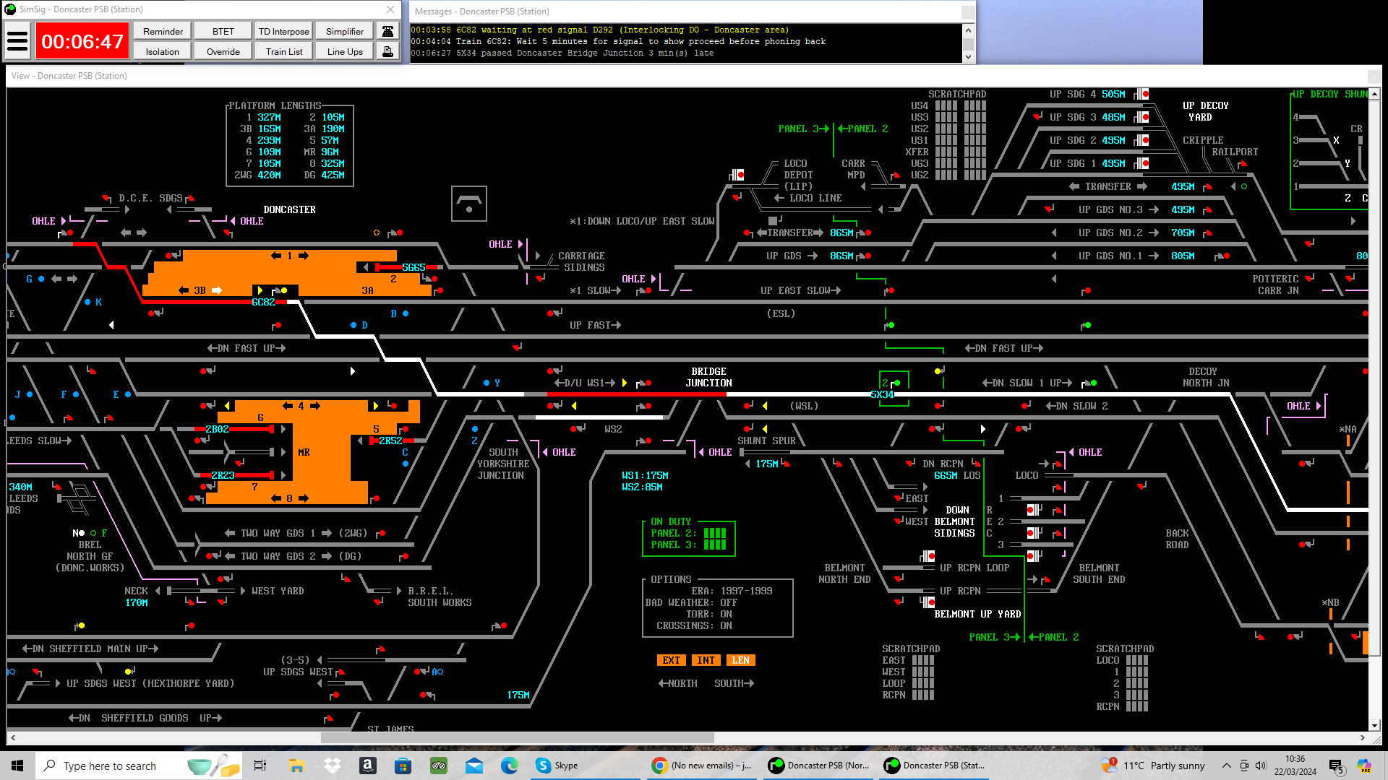Image resolution: width=1388 pixels, height=780 pixels.
Task: Toggle the EXT display button
Action: tap(671, 660)
